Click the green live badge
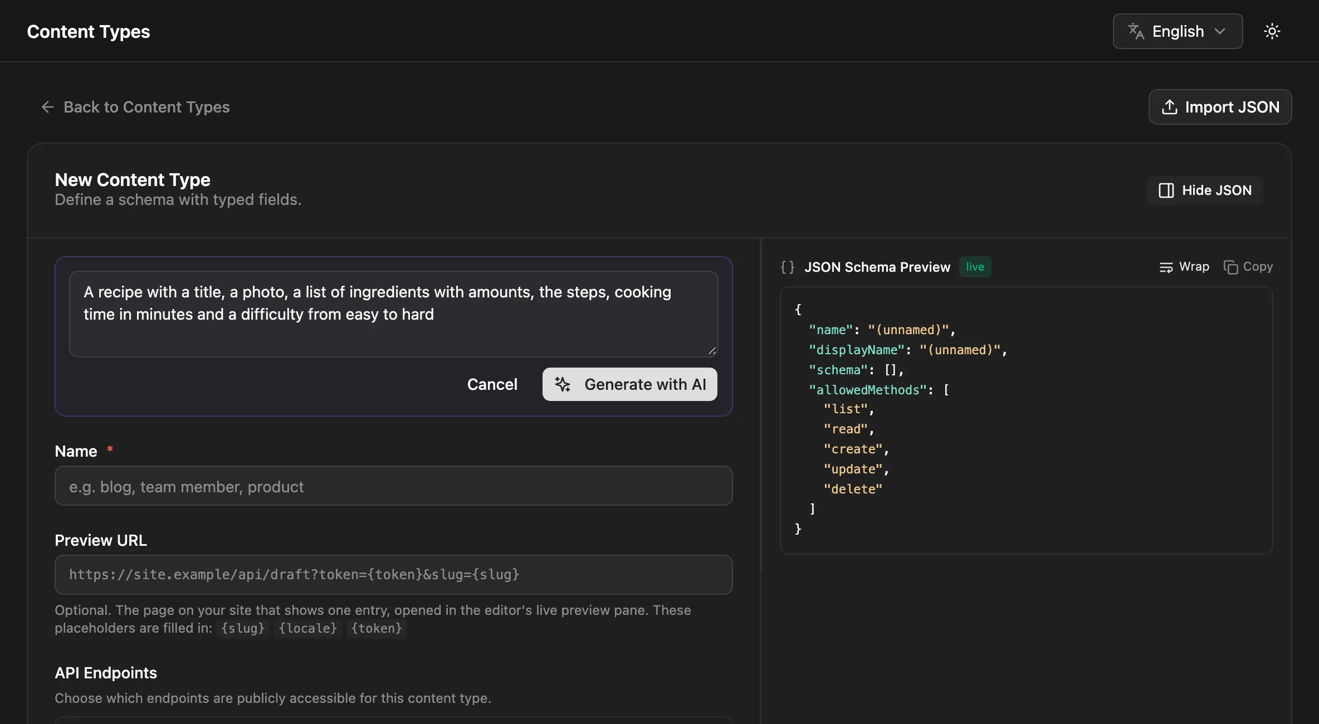 point(975,267)
